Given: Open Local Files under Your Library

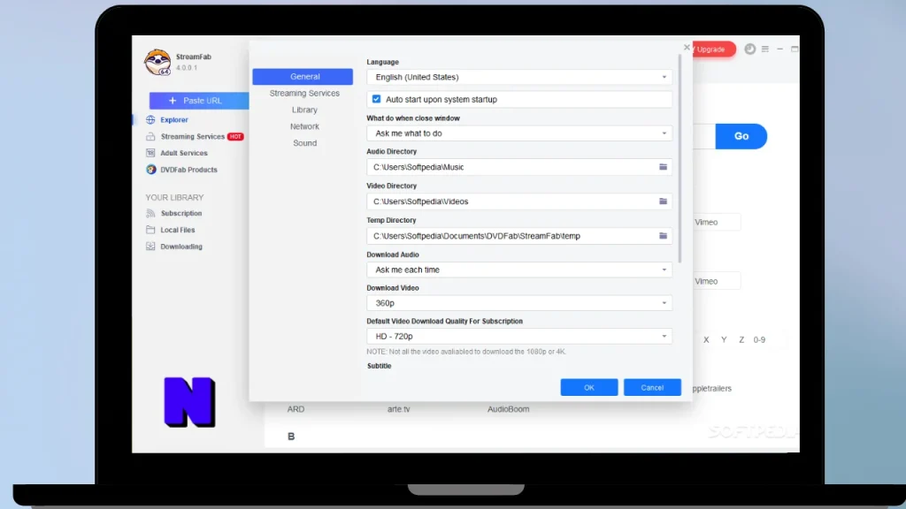Looking at the screenshot, I should (177, 230).
